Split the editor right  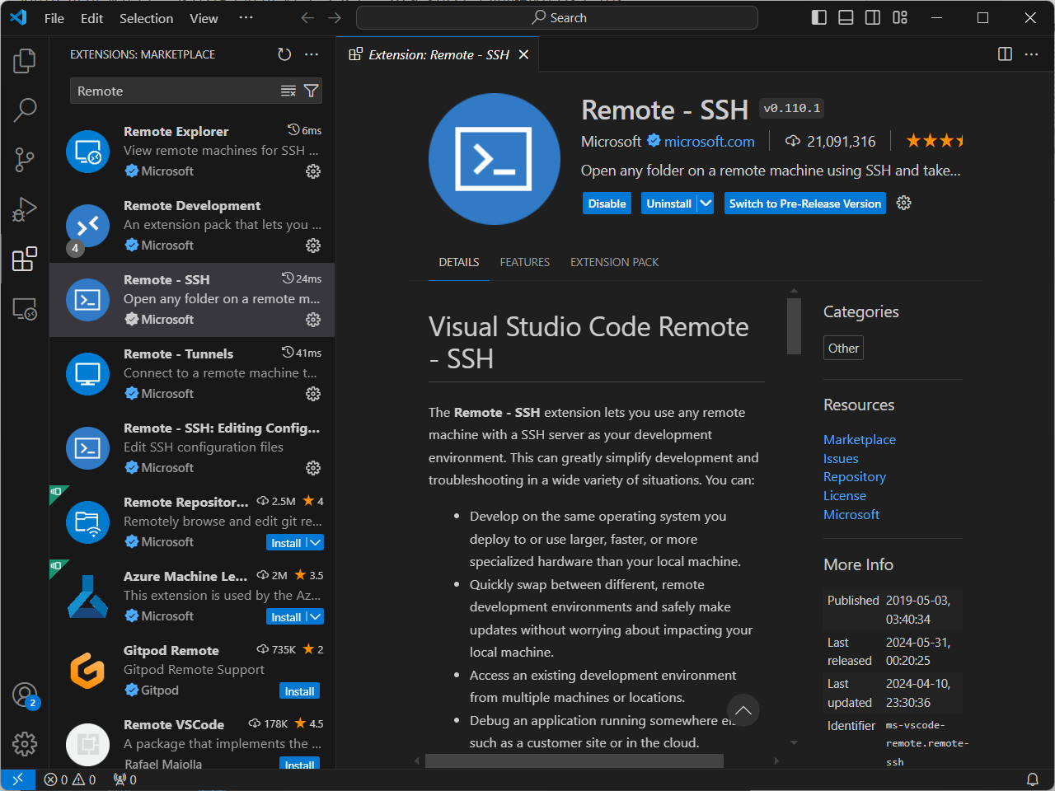[x=1005, y=54]
